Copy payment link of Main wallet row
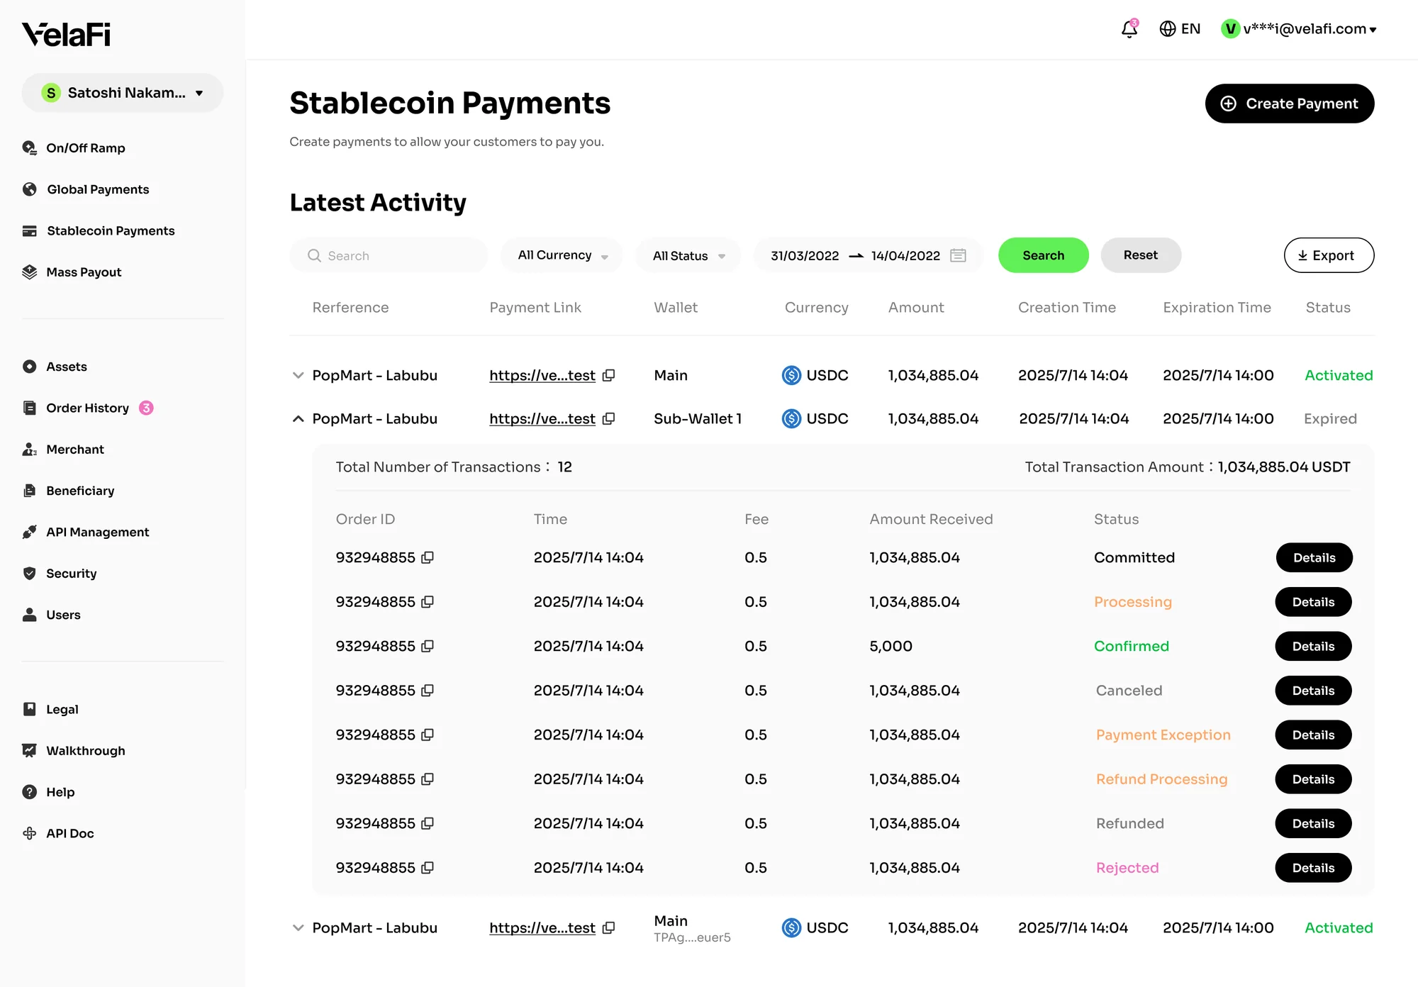Screen dimensions: 1418x987 [x=608, y=375]
